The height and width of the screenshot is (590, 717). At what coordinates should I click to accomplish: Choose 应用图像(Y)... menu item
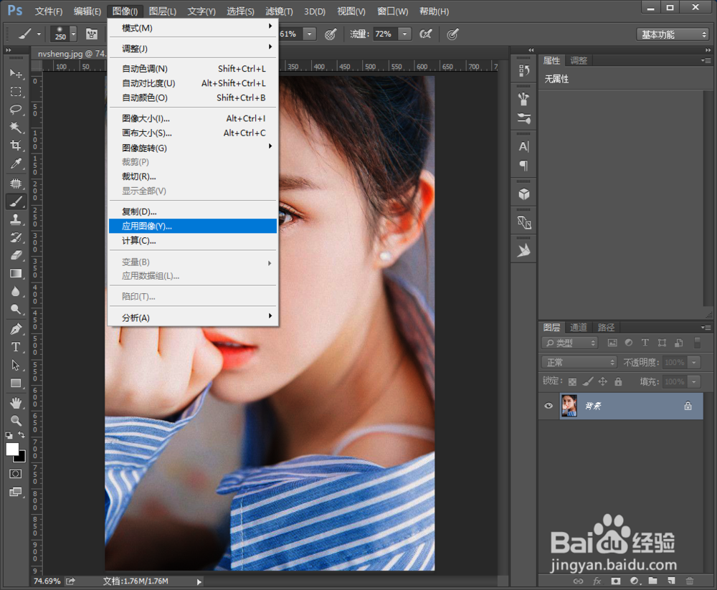[193, 226]
